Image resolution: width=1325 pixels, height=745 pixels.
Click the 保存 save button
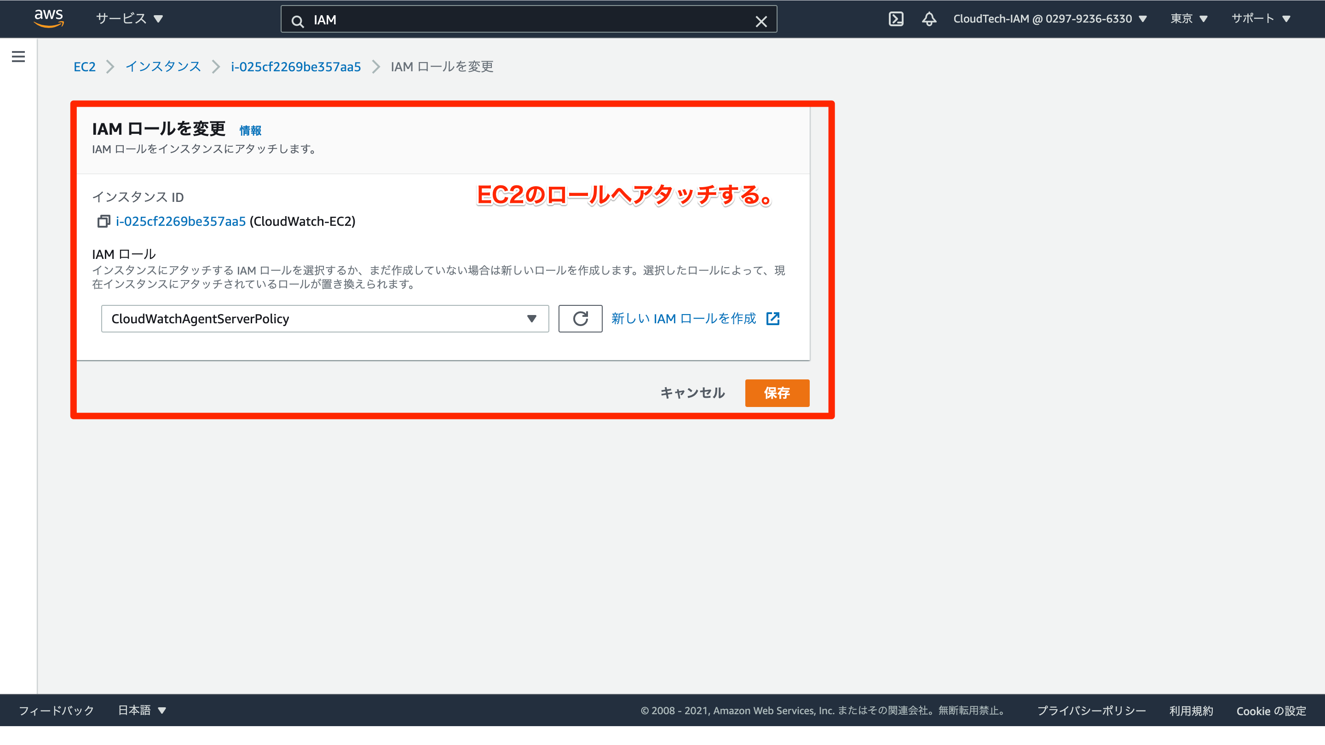(x=777, y=393)
